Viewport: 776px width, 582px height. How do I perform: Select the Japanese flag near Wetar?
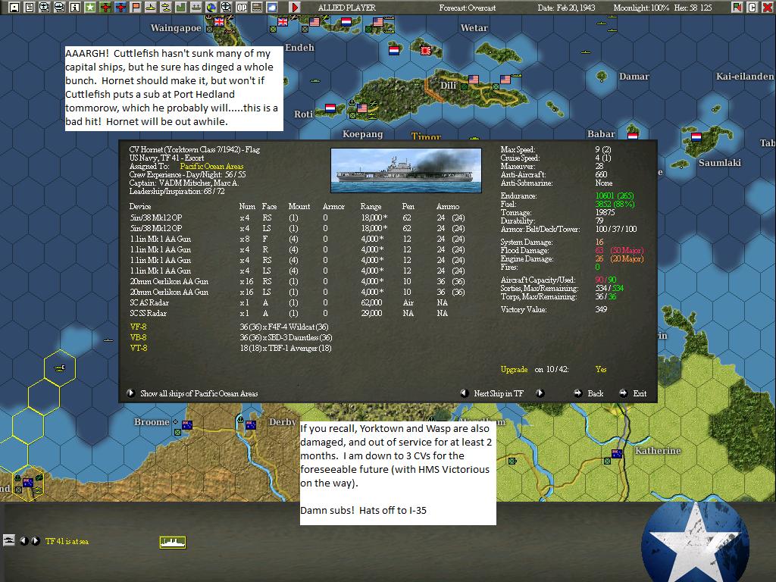click(x=426, y=51)
